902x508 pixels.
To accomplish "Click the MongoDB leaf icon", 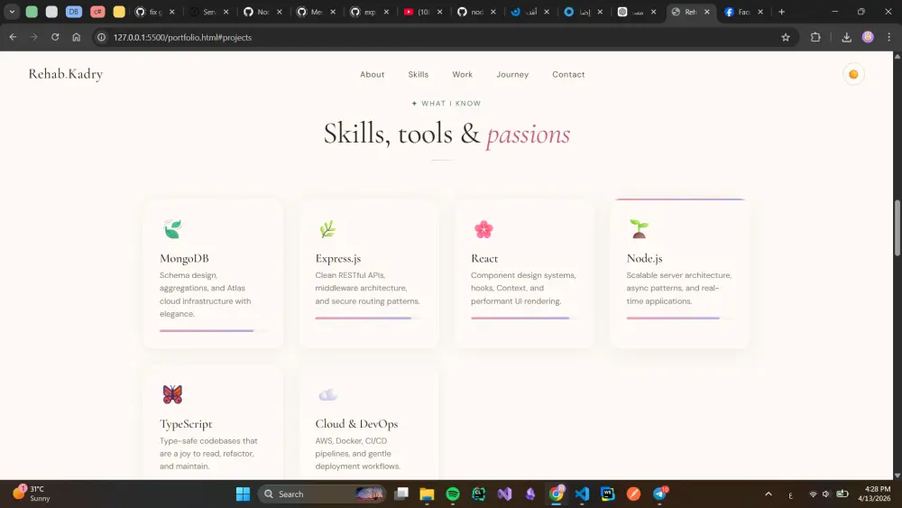I will tap(172, 229).
